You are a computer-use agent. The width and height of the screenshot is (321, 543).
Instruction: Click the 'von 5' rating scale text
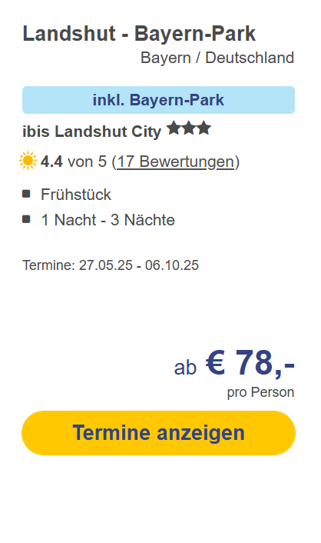88,162
